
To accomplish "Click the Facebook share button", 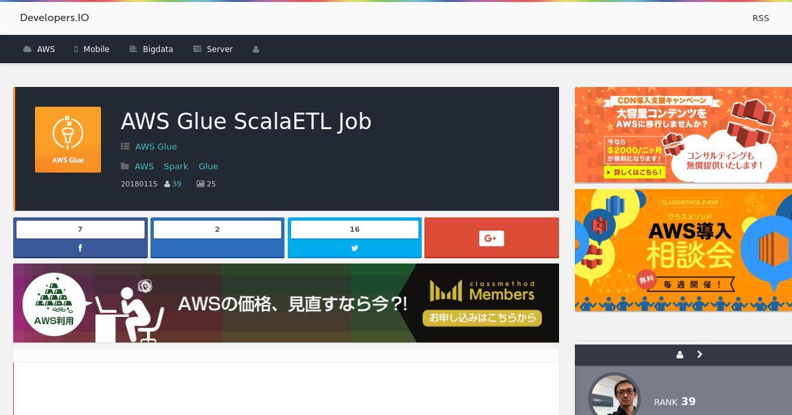I will (x=81, y=248).
